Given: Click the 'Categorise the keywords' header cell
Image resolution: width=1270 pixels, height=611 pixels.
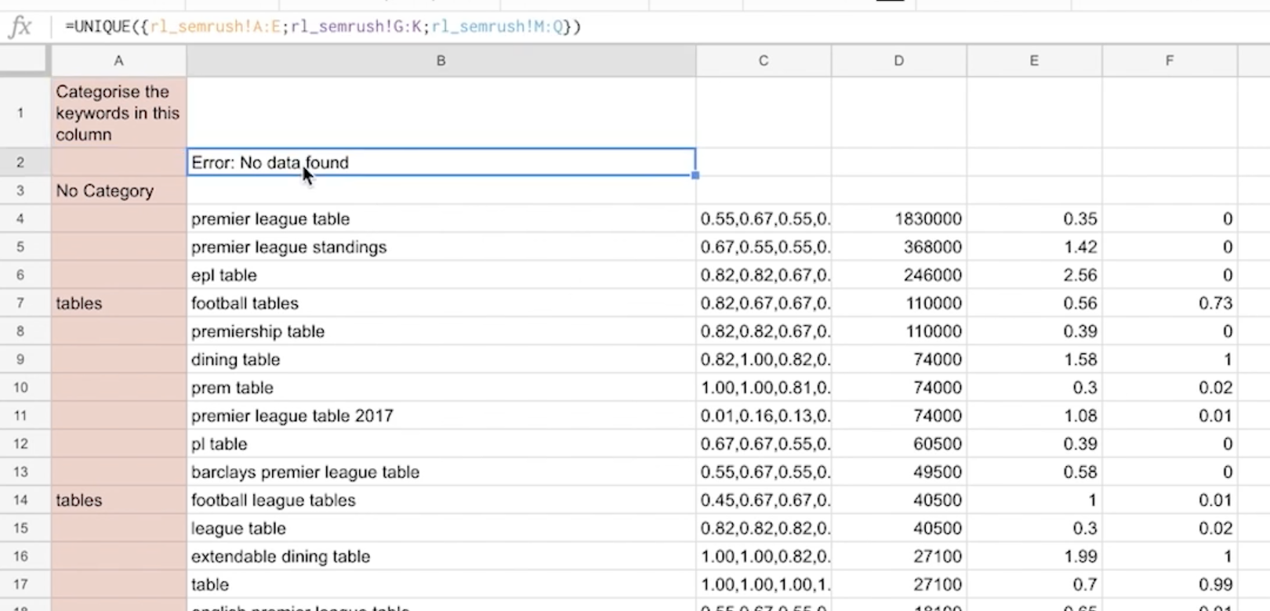Looking at the screenshot, I should (x=118, y=113).
